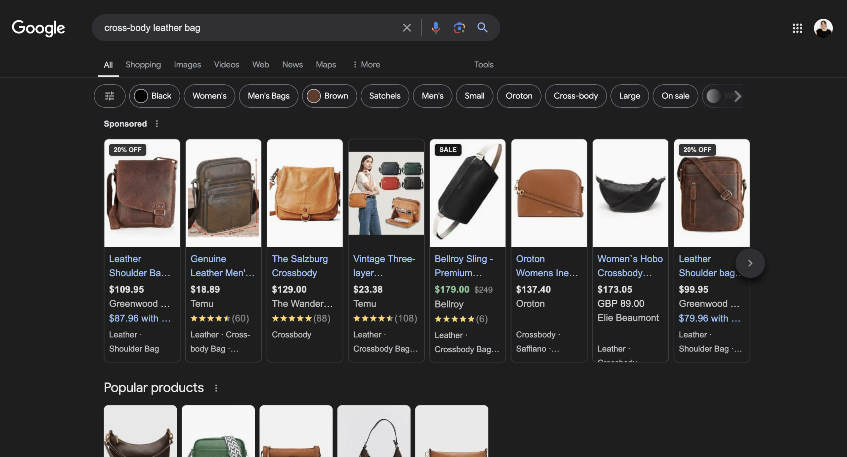
Task: Toggle the On sale filter
Action: click(x=675, y=96)
